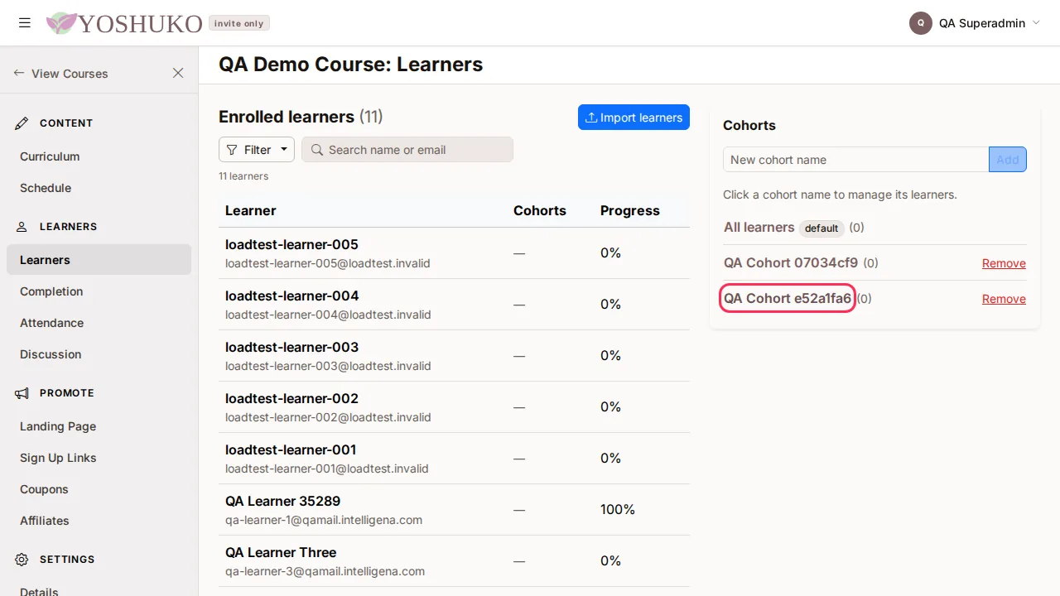Select the All learners cohort

point(759,228)
